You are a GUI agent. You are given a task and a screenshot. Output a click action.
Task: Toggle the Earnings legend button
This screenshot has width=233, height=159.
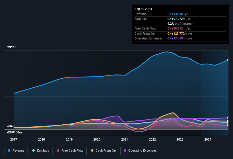click(x=41, y=151)
